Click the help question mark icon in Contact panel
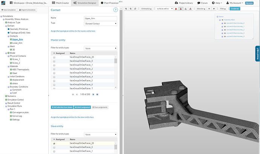 coord(115,9)
